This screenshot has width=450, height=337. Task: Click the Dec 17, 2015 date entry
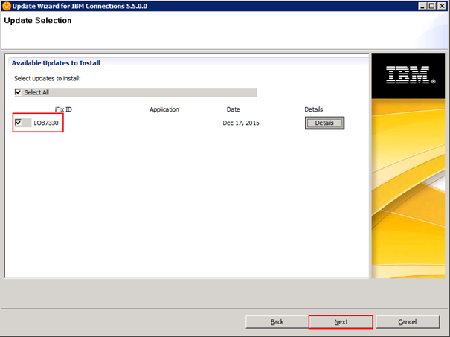pyautogui.click(x=241, y=123)
